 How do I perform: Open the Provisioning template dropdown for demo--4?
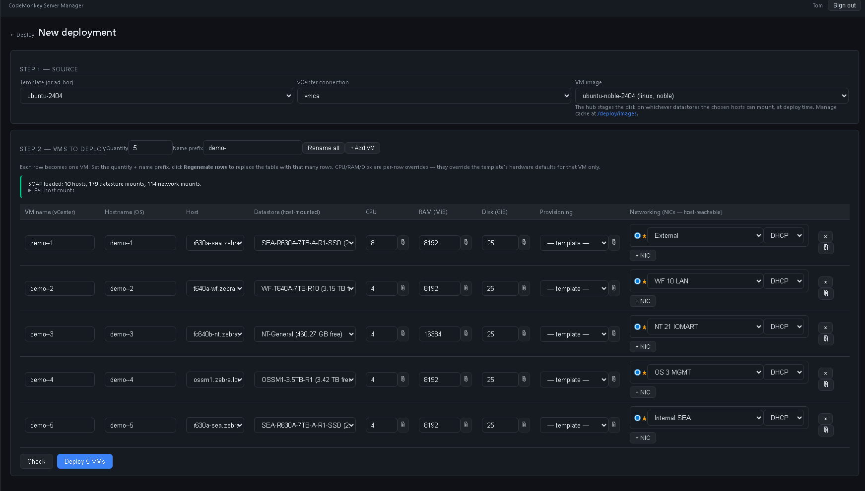tap(574, 380)
